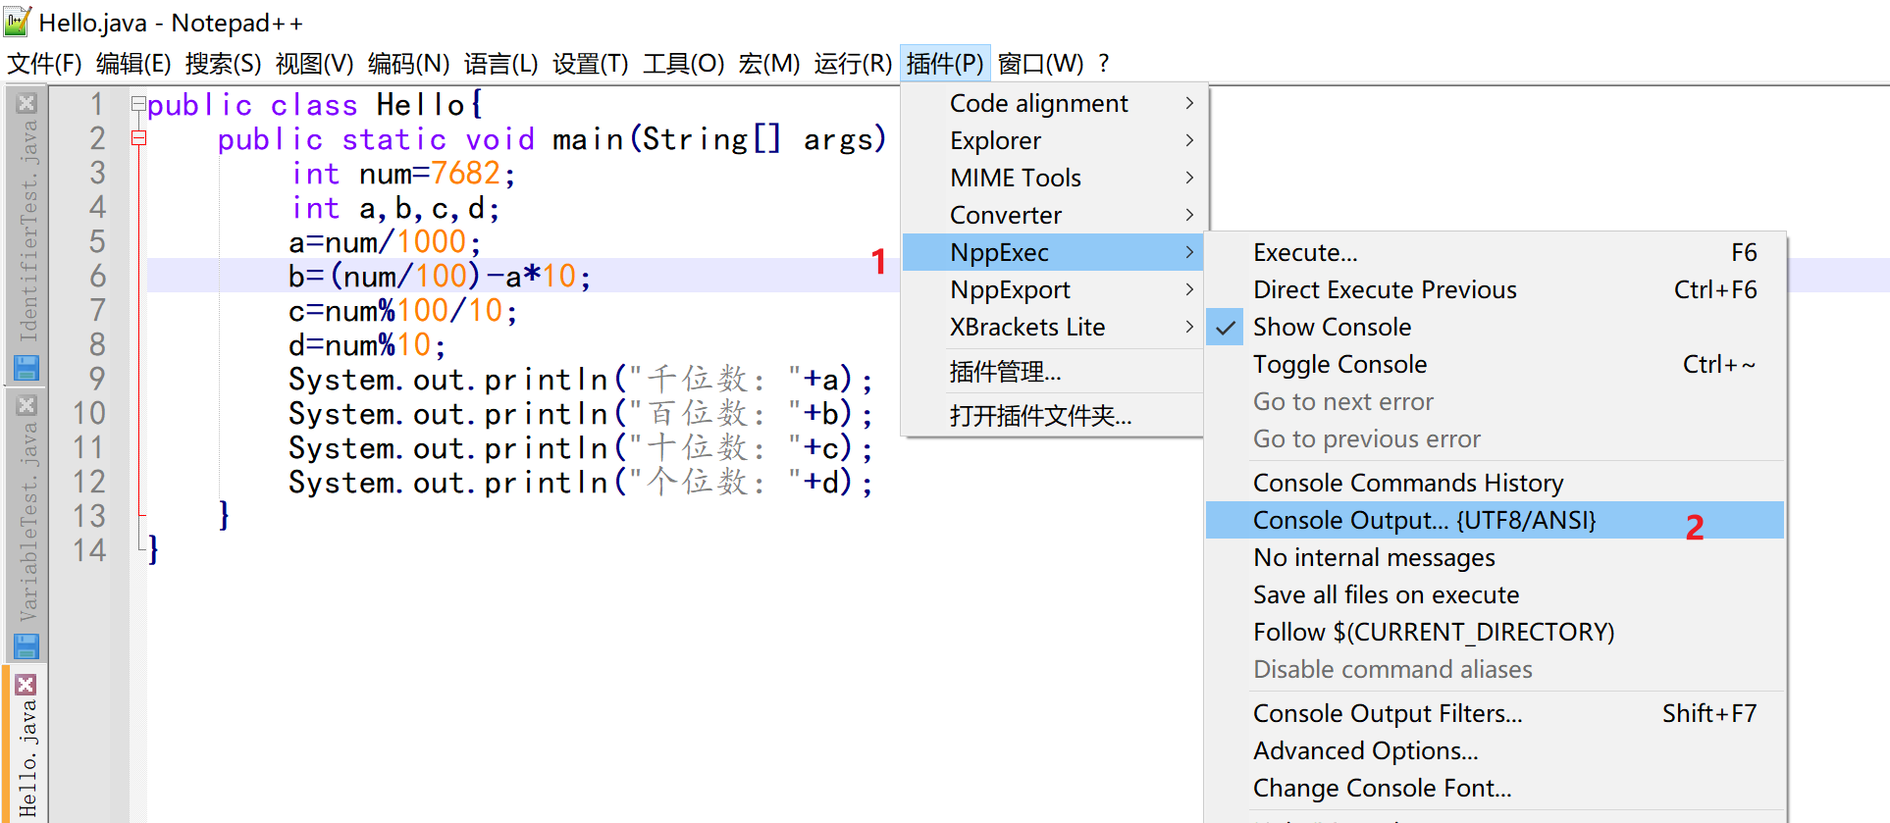This screenshot has height=823, width=1890.
Task: Open the 编码(N) menu
Action: point(408,64)
